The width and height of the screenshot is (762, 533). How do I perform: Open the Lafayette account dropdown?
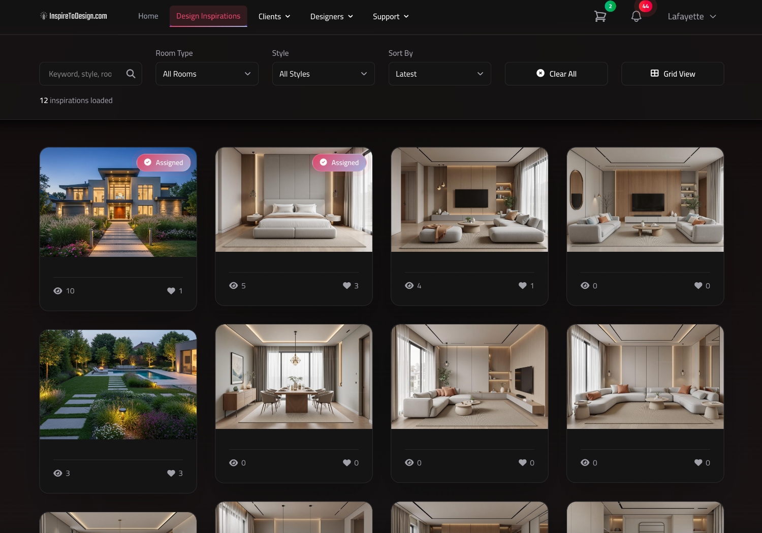(x=692, y=16)
